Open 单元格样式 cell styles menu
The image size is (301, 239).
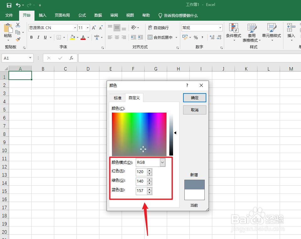click(x=272, y=32)
